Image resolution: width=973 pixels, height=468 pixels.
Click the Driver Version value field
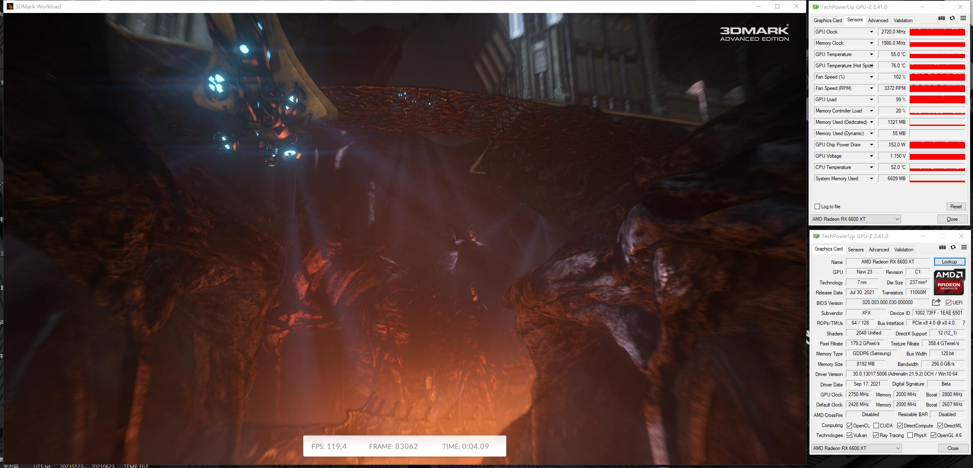click(905, 374)
